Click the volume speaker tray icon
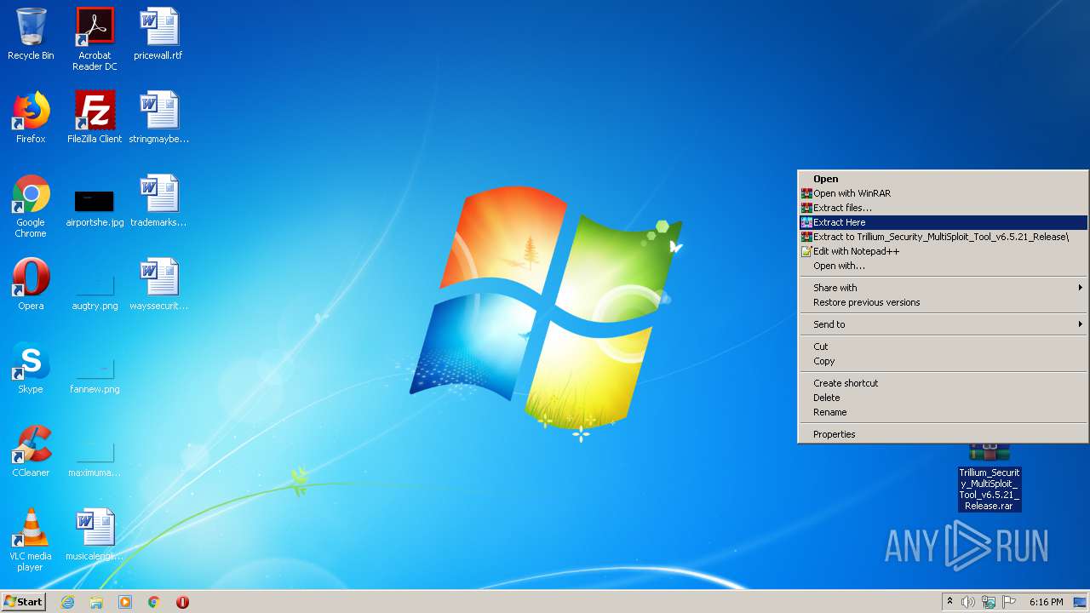 click(968, 602)
